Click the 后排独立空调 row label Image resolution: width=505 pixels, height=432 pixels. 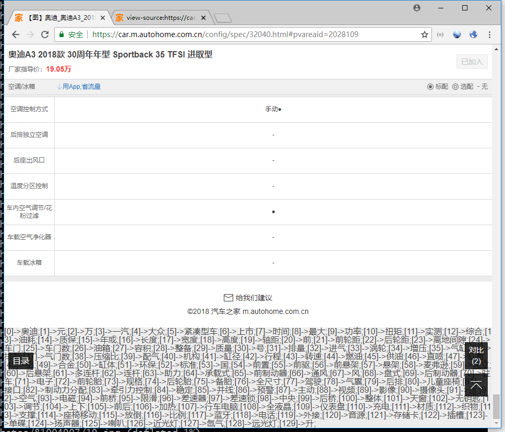click(x=29, y=135)
